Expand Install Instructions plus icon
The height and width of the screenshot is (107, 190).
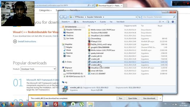[15, 41]
